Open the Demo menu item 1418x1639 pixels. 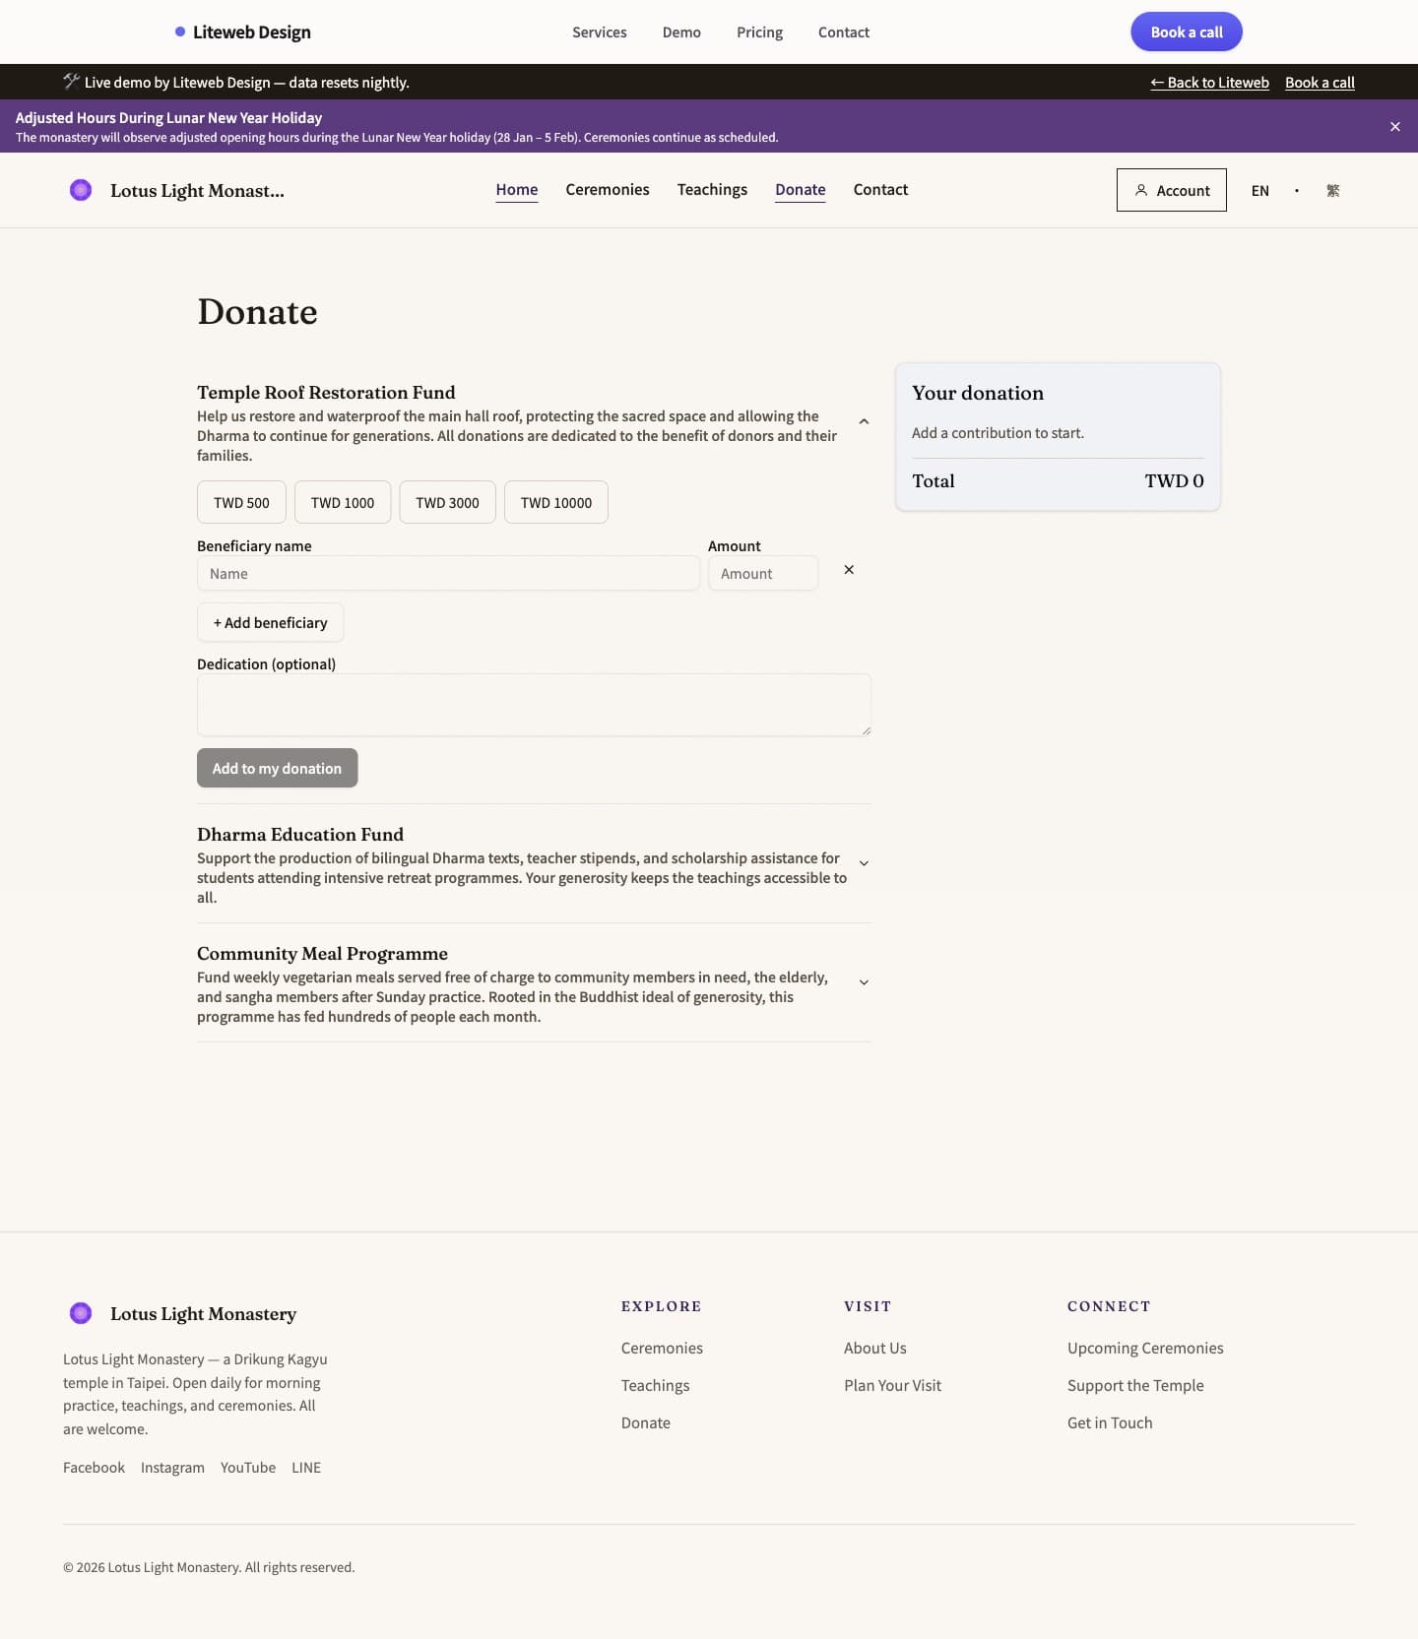coord(681,32)
